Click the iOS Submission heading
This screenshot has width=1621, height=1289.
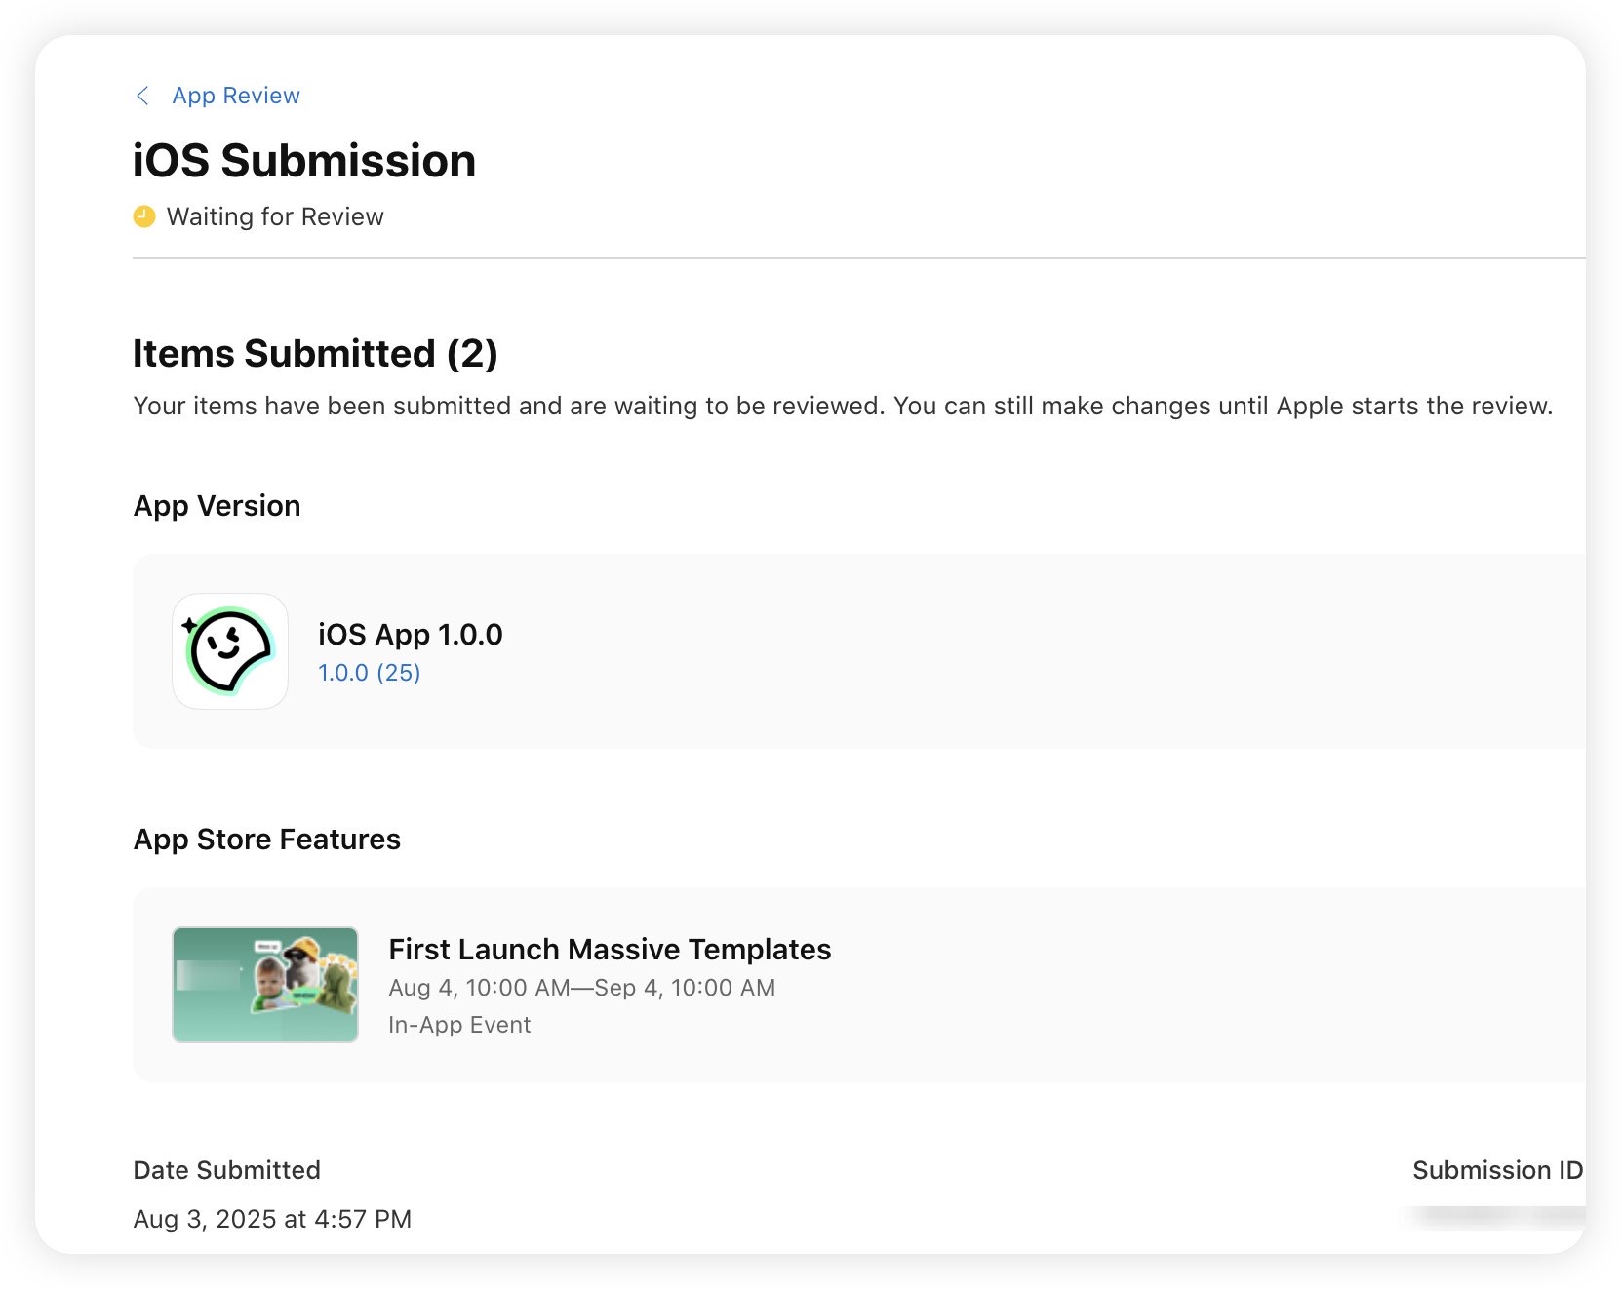304,161
